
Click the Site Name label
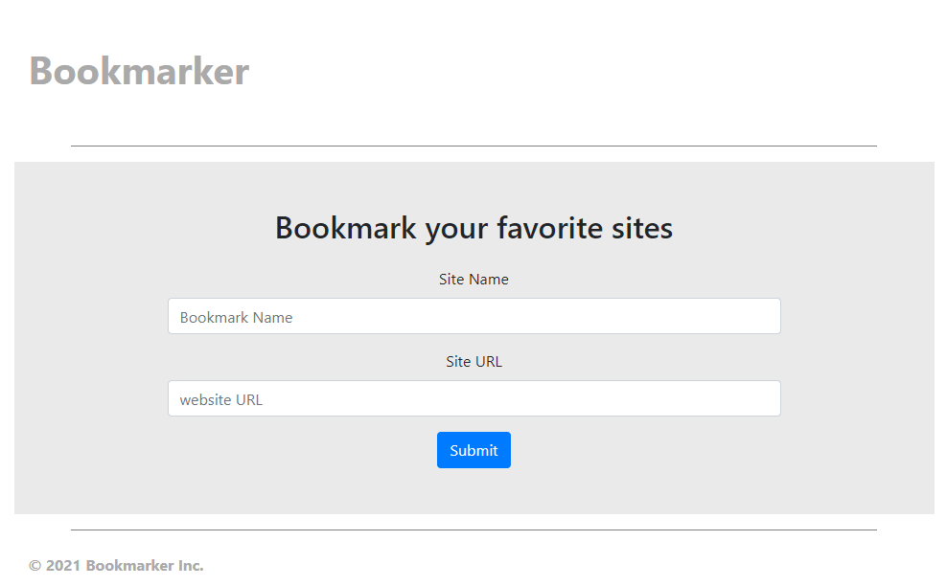point(473,280)
